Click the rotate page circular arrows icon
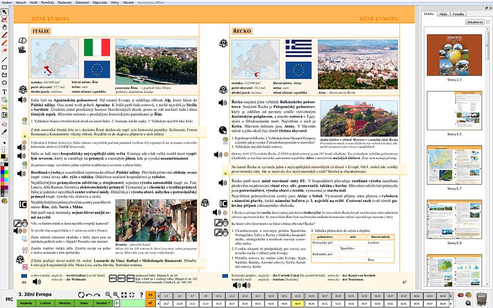Screen dimensions: 493x308 pos(81,295)
